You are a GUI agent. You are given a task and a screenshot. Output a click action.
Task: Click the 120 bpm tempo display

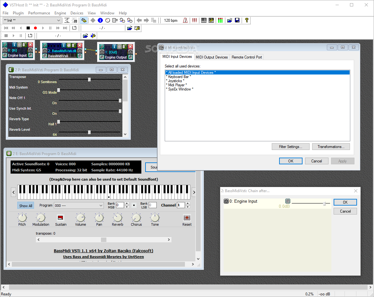(x=170, y=20)
